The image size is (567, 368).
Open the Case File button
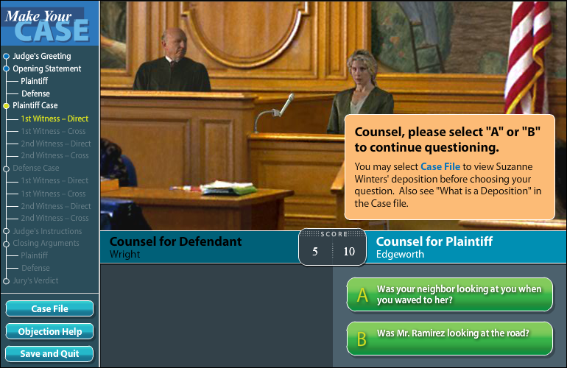pos(49,308)
